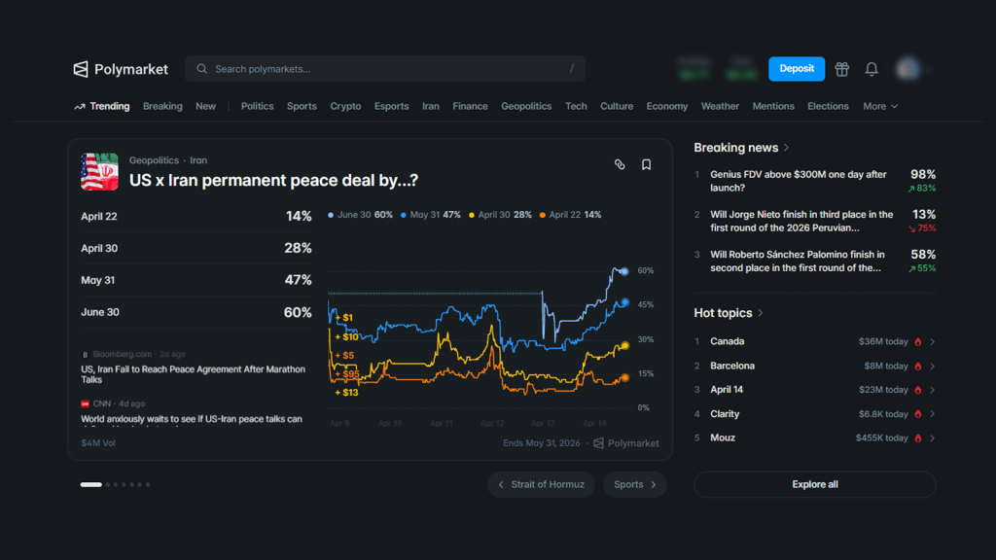Click the Geopolitics breadcrumb in market card

click(154, 160)
